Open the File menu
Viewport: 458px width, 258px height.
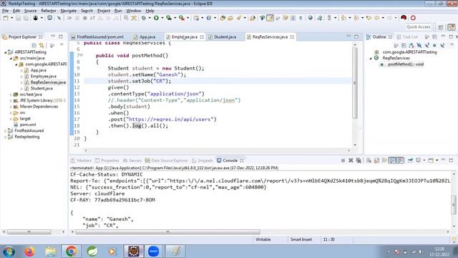5,11
